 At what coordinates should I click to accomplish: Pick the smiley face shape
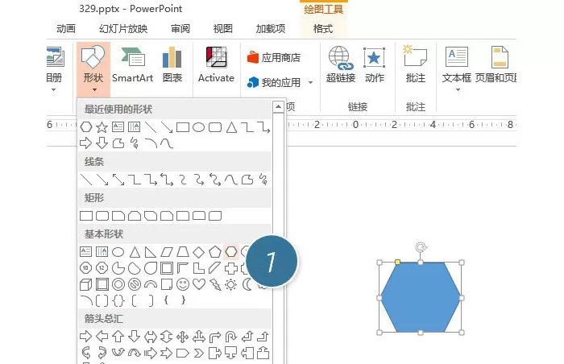[183, 284]
